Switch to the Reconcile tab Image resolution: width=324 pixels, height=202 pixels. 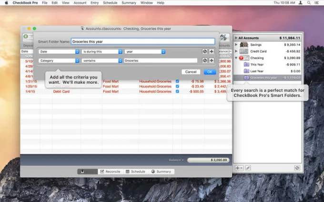111,172
